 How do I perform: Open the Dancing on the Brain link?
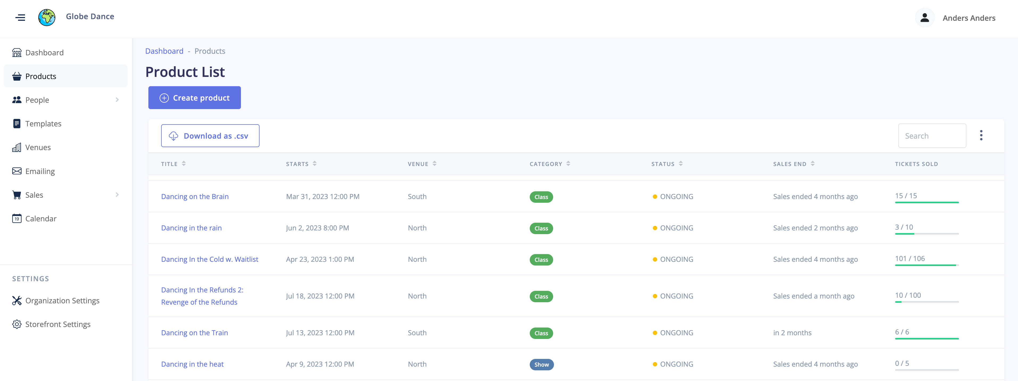tap(194, 196)
